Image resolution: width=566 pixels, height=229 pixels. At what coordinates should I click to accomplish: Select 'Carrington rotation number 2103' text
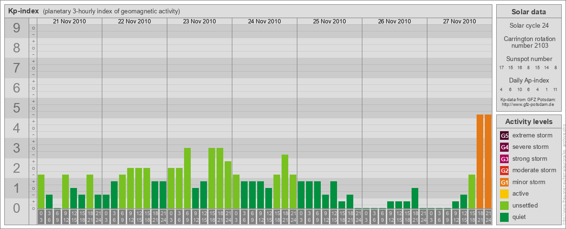pos(530,42)
